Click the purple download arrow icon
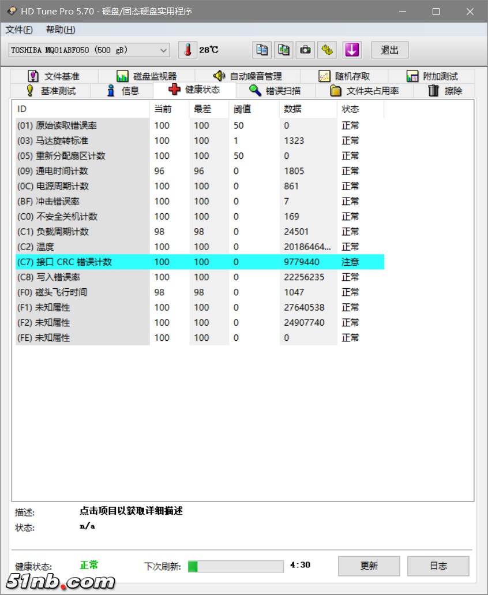Viewport: 488px width, 595px height. pyautogui.click(x=352, y=50)
